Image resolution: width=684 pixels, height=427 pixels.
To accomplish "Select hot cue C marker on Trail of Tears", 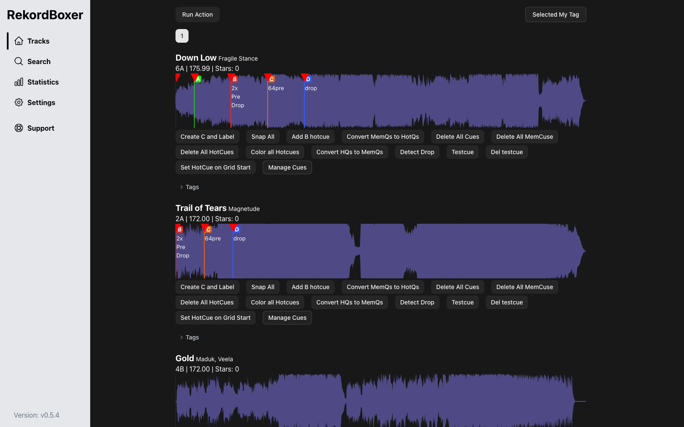I will (x=209, y=229).
